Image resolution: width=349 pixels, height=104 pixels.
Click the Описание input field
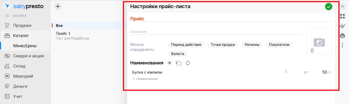[x=216, y=32]
